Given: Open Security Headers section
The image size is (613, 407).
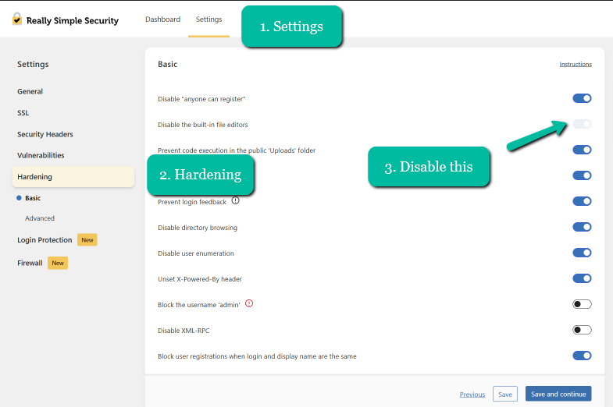Looking at the screenshot, I should [45, 134].
